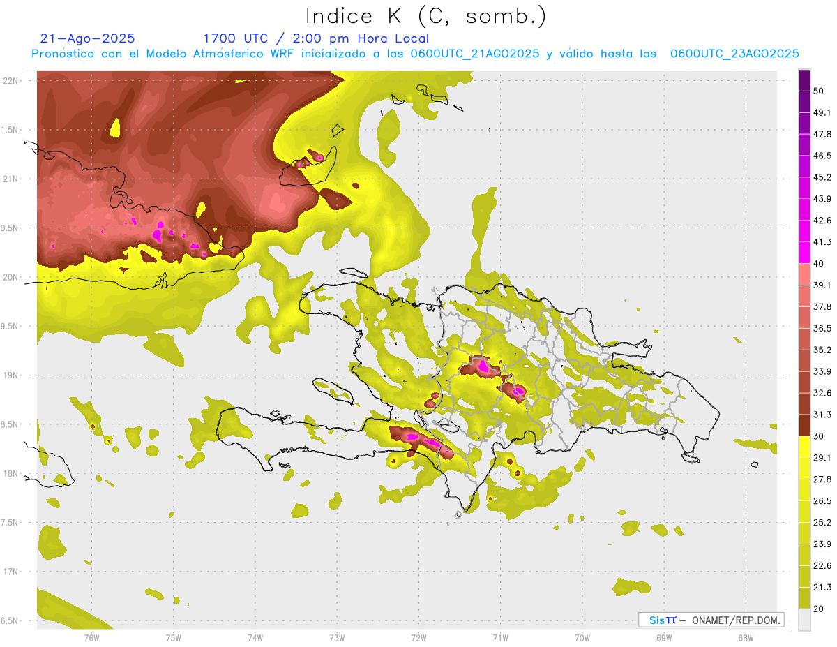Screen dimensions: 837x647
Task: Click the legend value "29.1"
Action: point(822,458)
